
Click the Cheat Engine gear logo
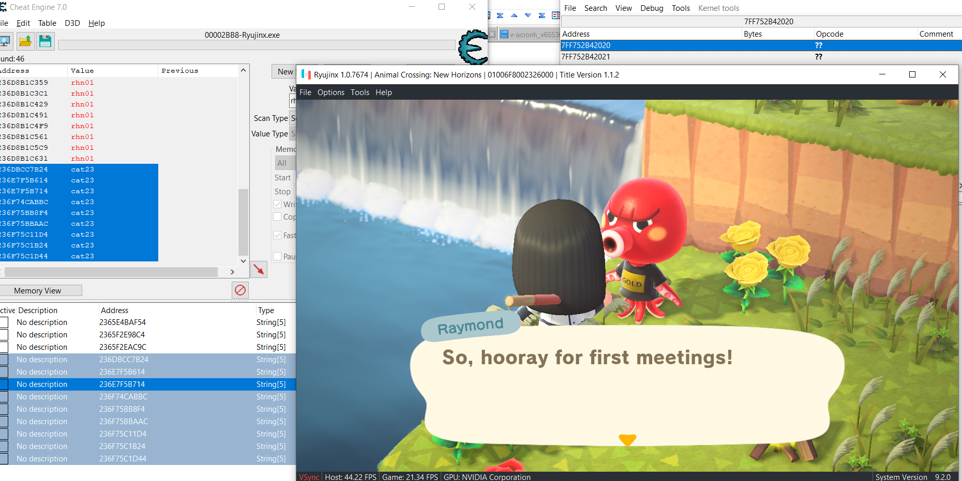coord(473,47)
